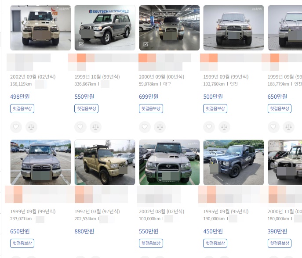The image size is (302, 258).
Task: Tap heart icon under 650만원 168,779km listing
Action: [x=273, y=127]
